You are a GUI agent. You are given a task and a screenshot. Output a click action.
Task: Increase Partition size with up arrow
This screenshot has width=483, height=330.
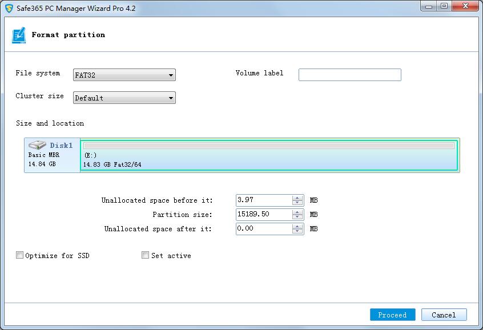[x=297, y=212]
